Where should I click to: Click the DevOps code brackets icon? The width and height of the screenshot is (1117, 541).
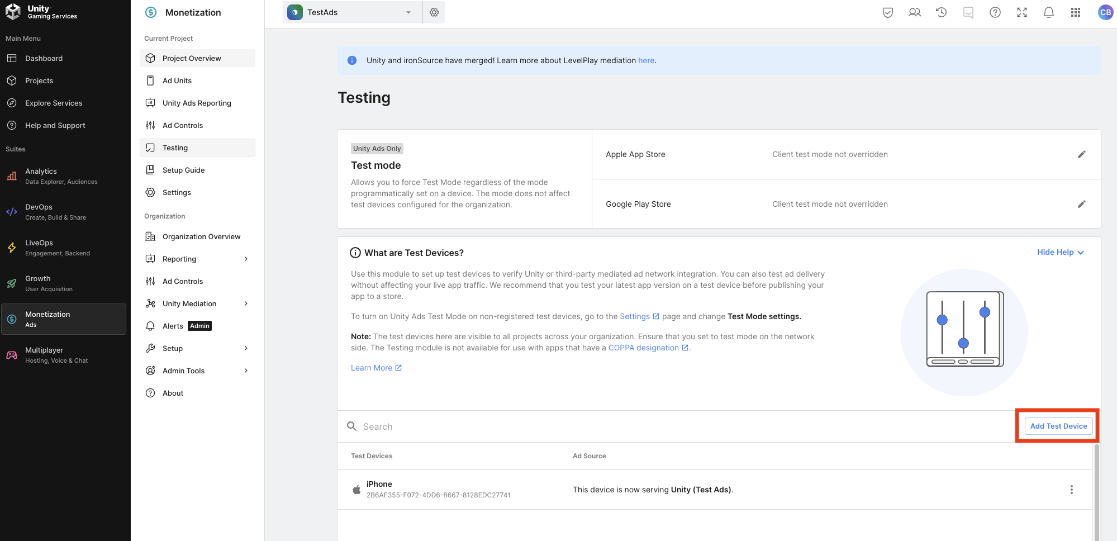(12, 212)
